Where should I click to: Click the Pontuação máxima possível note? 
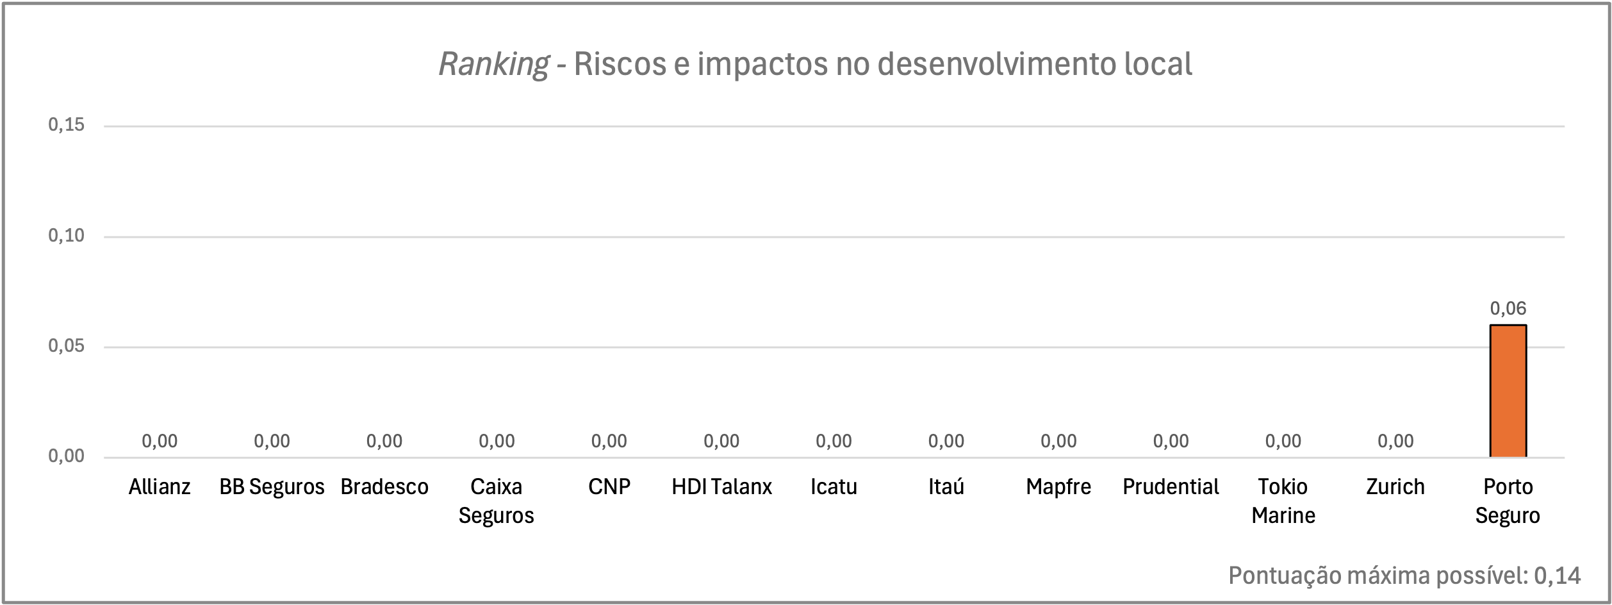click(1404, 576)
